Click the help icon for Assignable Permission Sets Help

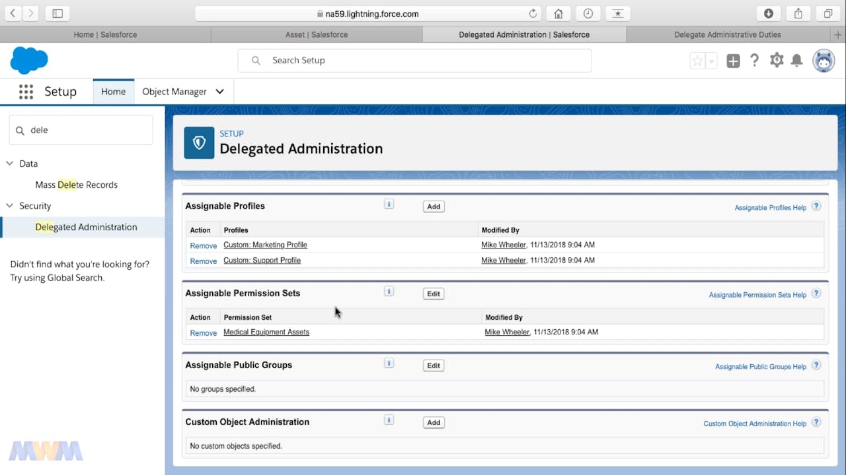click(x=816, y=294)
